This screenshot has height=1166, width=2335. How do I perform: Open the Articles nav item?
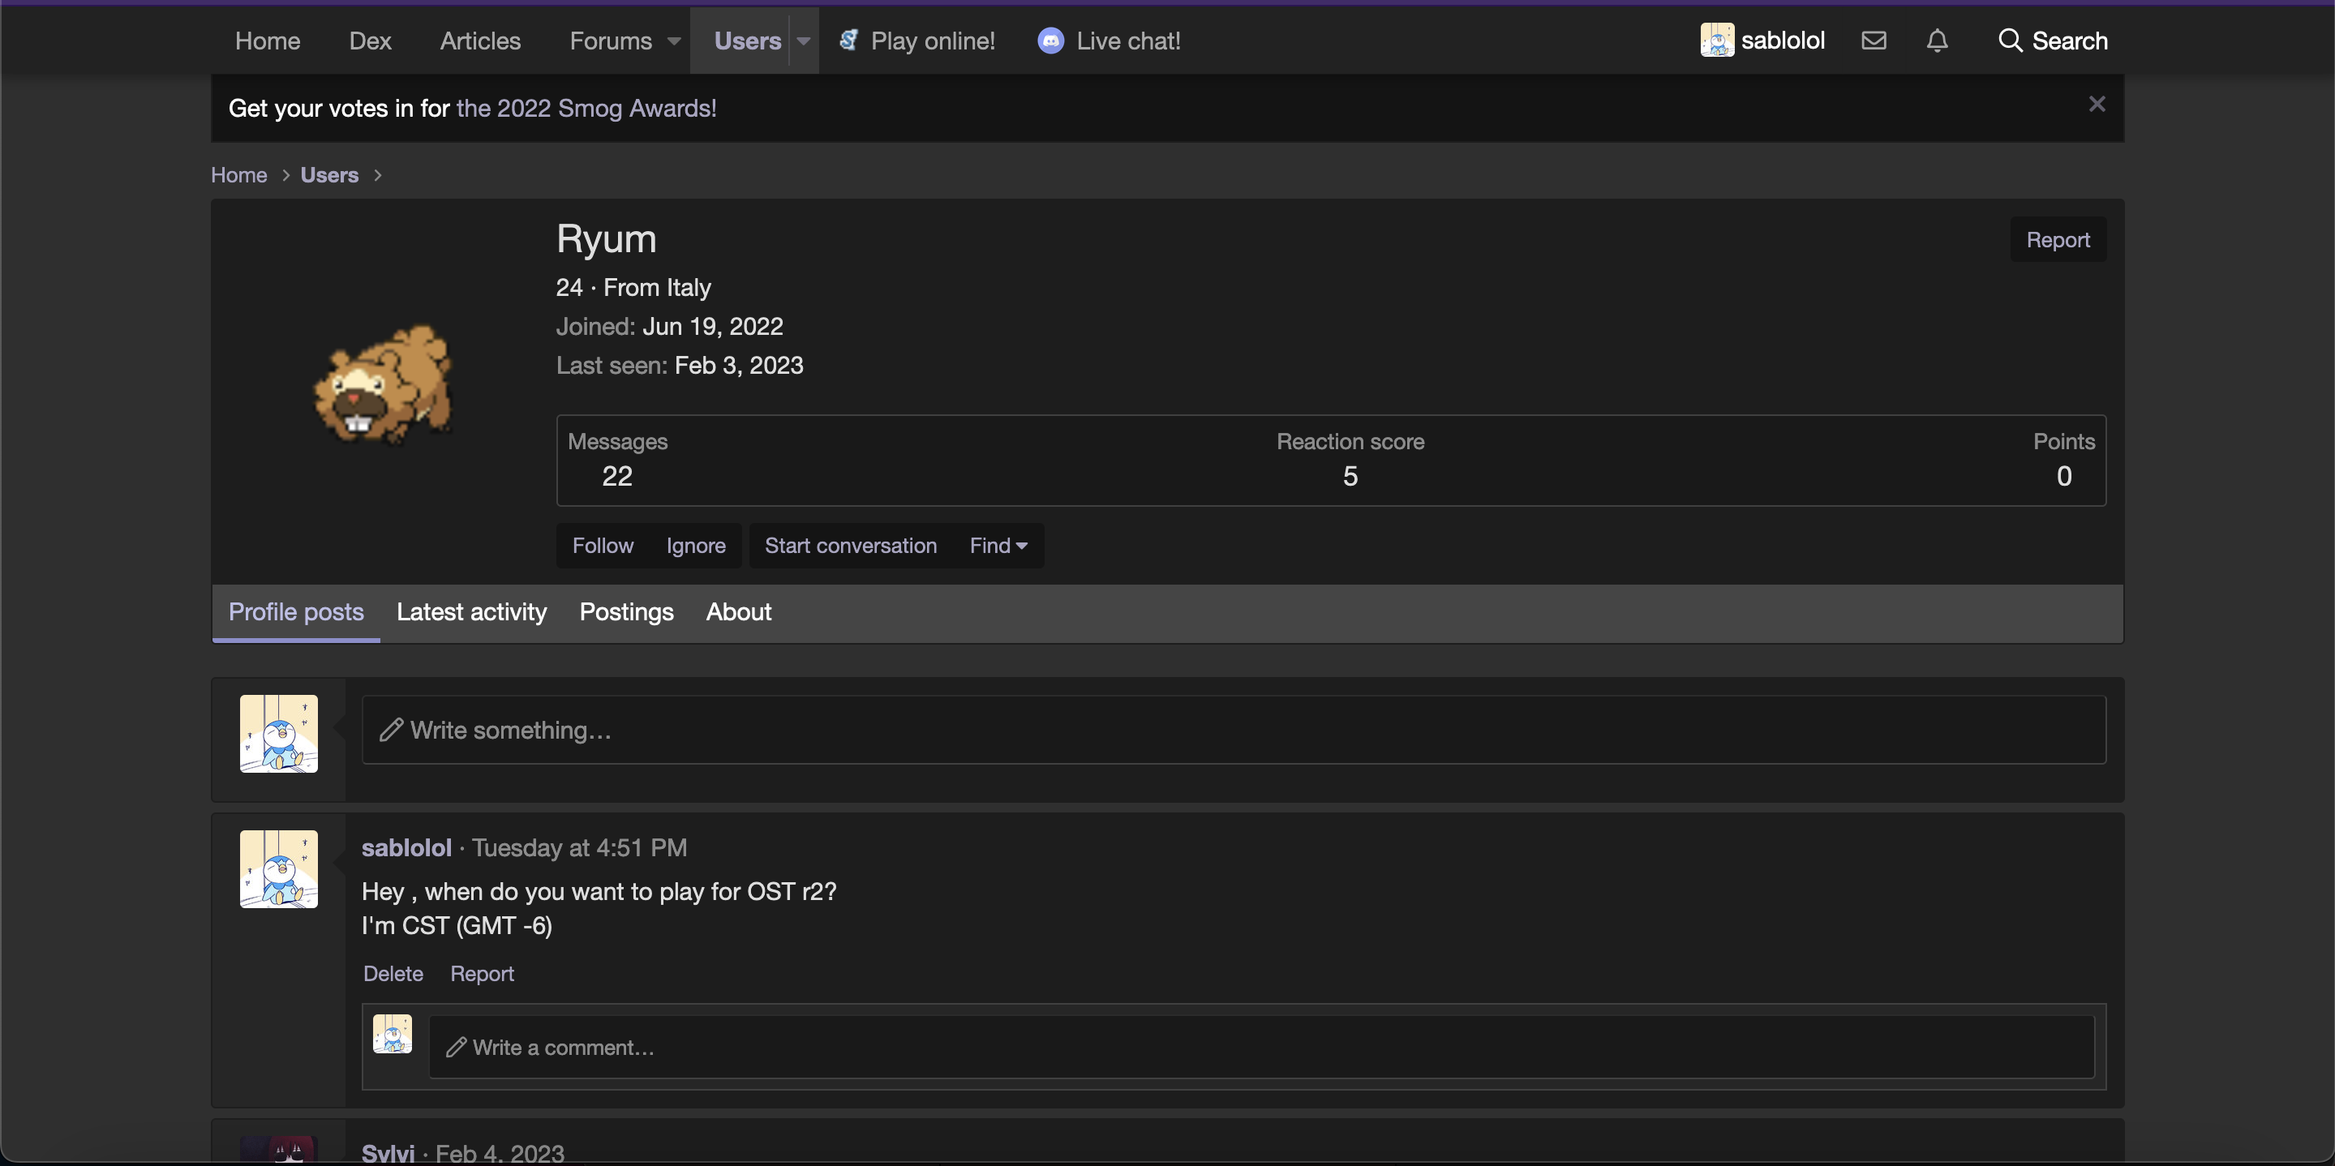(480, 41)
